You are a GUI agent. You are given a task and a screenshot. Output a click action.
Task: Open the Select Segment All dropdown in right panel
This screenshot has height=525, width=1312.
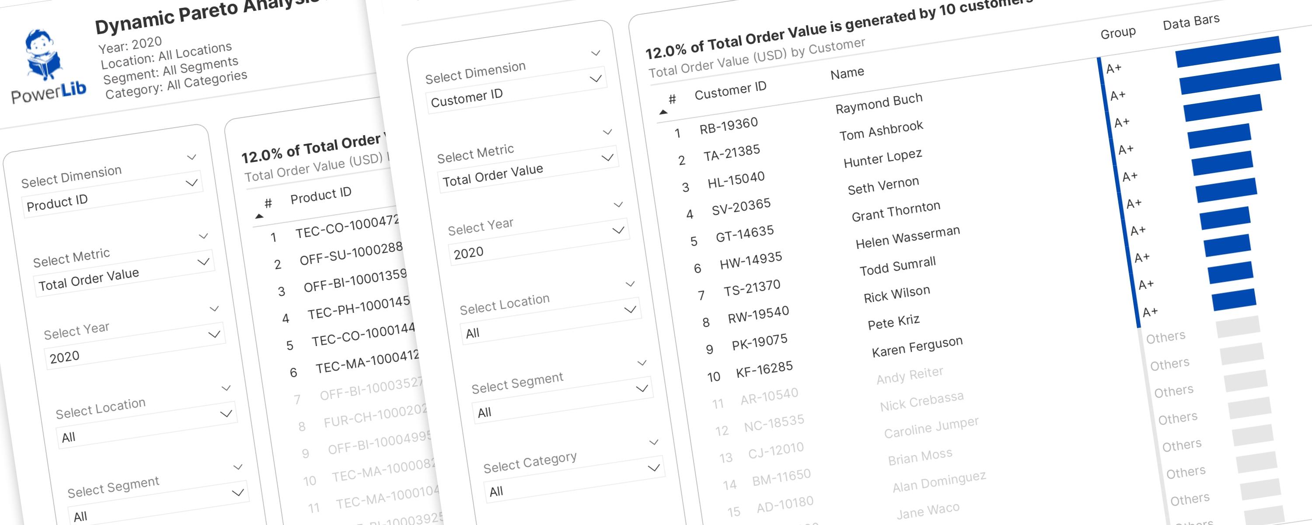(x=563, y=400)
